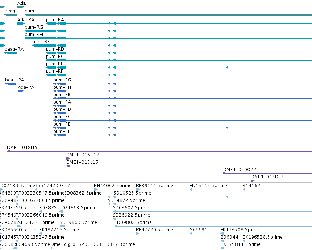The height and width of the screenshot is (250, 312).
Task: Open EST SD19860.5prime
Action: click(x=78, y=222)
